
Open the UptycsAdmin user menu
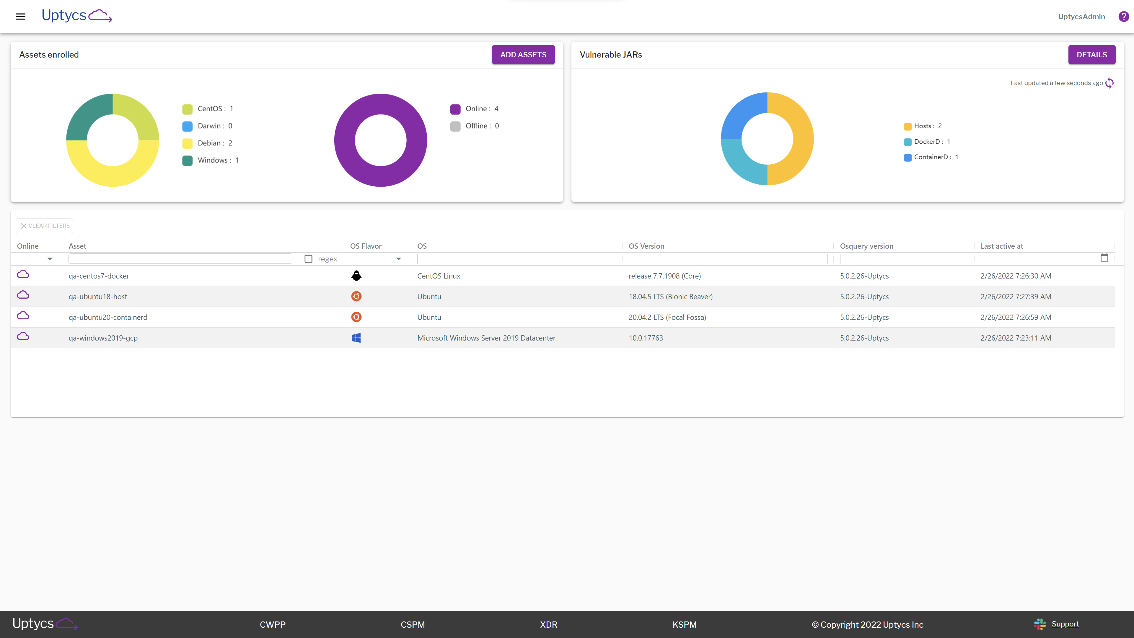point(1081,17)
